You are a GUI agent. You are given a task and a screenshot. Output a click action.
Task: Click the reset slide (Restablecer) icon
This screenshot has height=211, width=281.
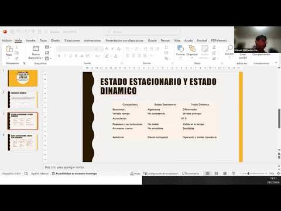pyautogui.click(x=47, y=53)
